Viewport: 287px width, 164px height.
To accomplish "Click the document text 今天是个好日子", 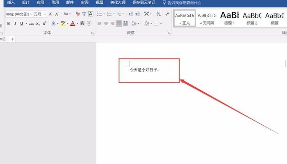I will (143, 70).
